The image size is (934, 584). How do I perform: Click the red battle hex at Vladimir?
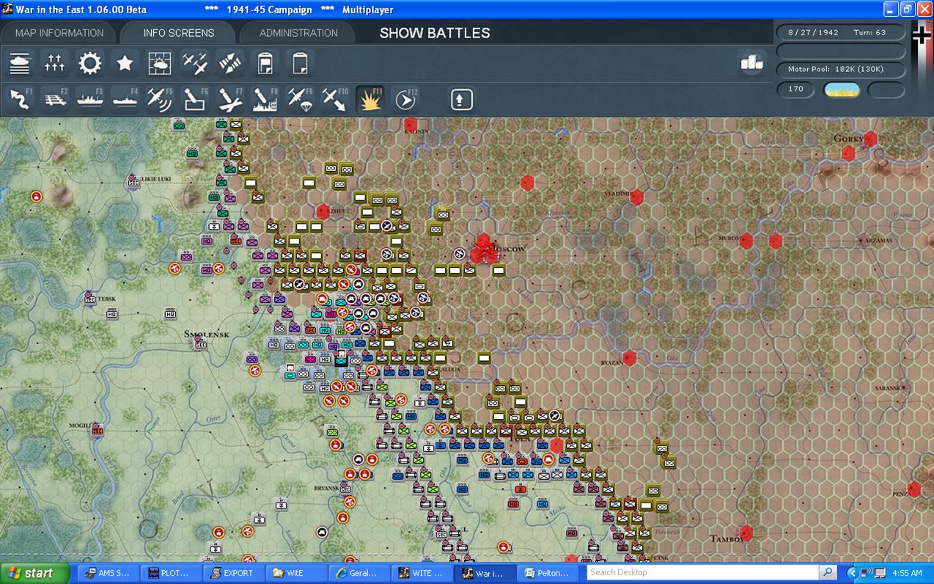[636, 197]
